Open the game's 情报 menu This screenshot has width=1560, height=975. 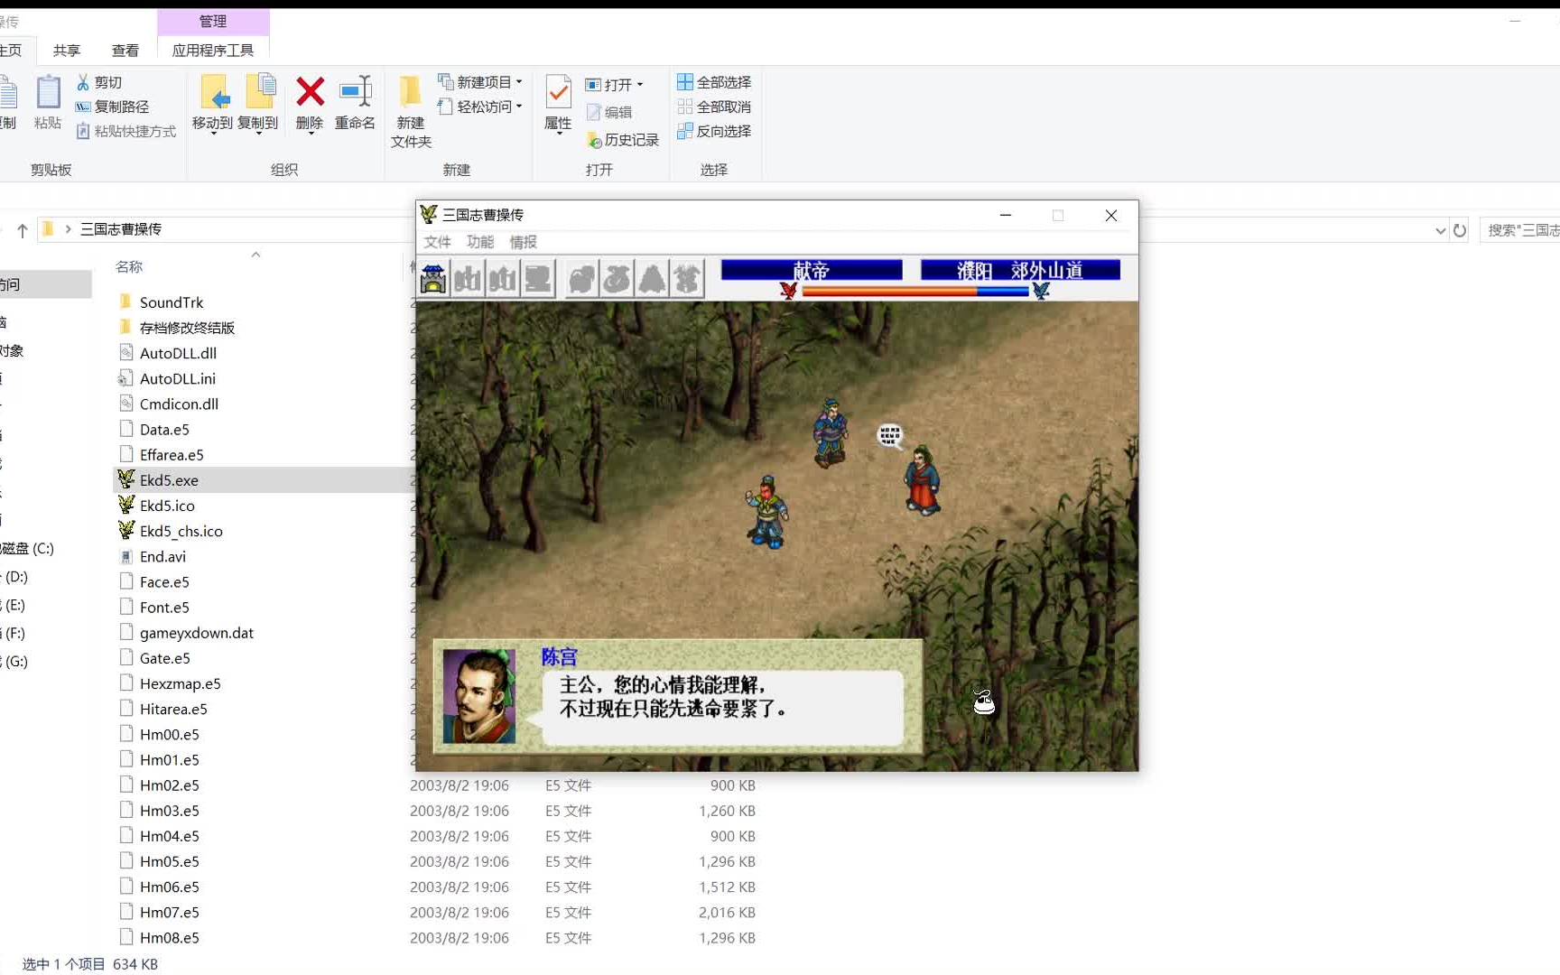click(524, 242)
